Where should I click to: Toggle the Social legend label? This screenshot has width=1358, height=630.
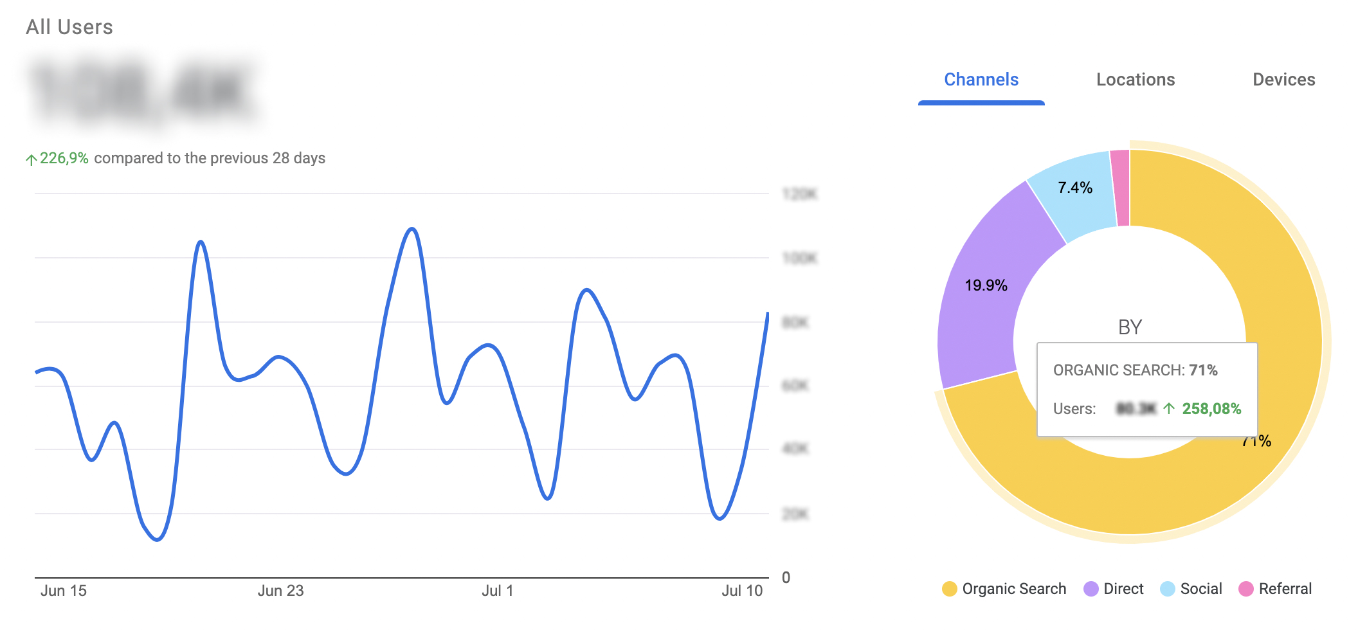click(1200, 589)
